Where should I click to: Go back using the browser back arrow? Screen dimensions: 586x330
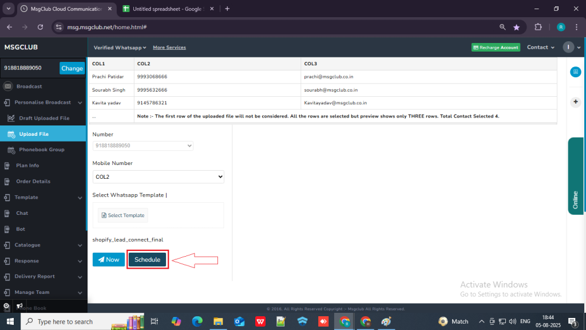point(10,27)
